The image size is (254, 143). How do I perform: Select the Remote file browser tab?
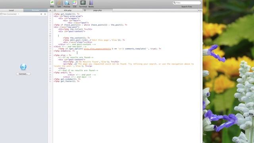(35, 10)
